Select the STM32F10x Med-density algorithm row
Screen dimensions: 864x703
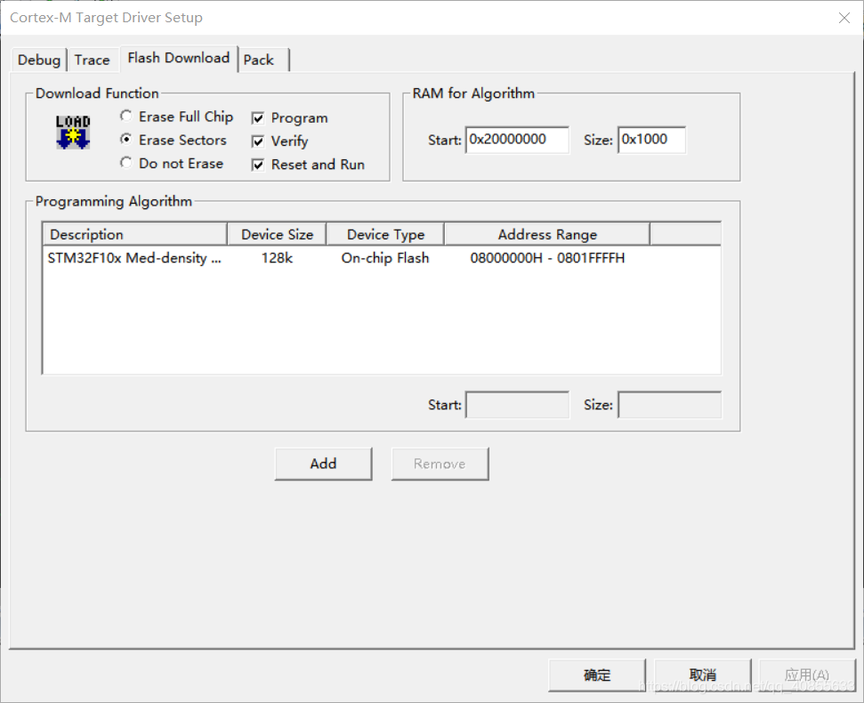click(382, 258)
